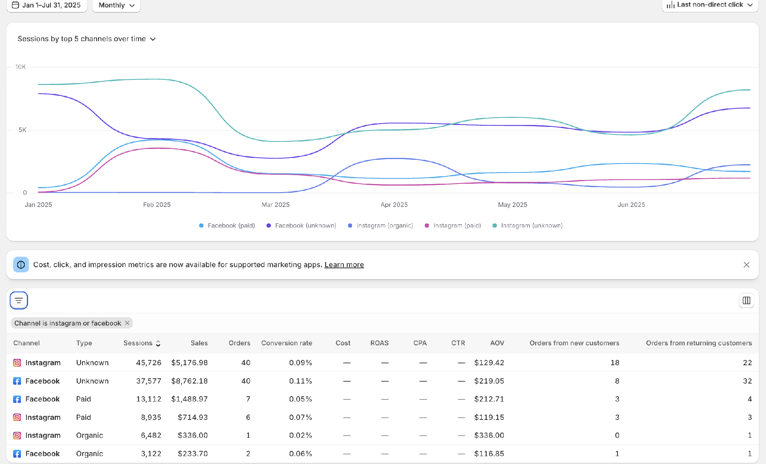This screenshot has width=766, height=464.
Task: Click the Instagram Organic channel name
Action: pos(43,435)
